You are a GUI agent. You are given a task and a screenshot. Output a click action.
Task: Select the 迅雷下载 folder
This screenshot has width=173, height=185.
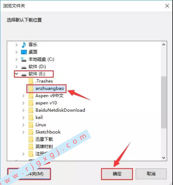44,139
